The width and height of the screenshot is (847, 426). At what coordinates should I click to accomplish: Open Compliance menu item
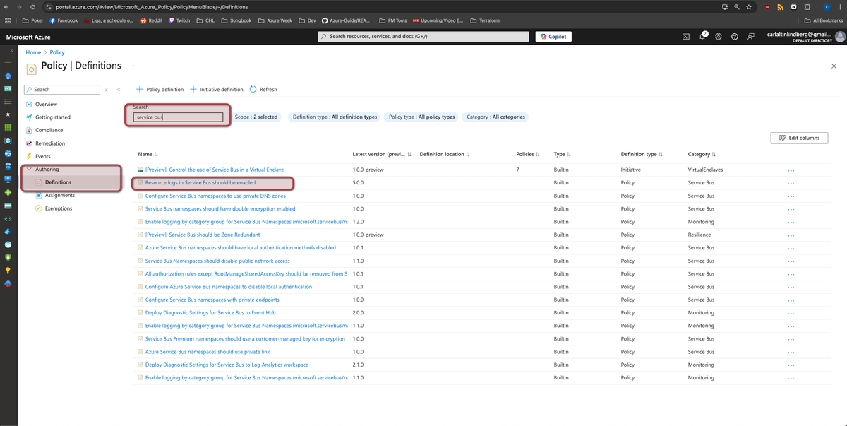click(x=49, y=131)
